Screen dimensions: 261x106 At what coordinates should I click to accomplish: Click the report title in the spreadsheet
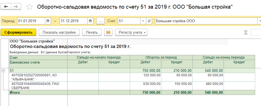(70, 47)
